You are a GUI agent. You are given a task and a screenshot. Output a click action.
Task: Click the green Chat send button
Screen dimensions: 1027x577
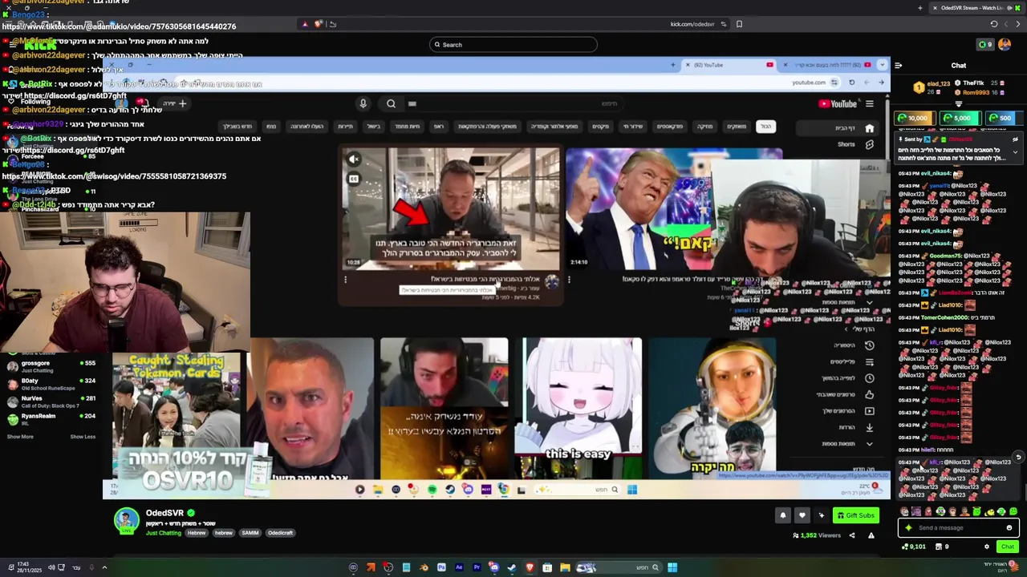click(1008, 547)
